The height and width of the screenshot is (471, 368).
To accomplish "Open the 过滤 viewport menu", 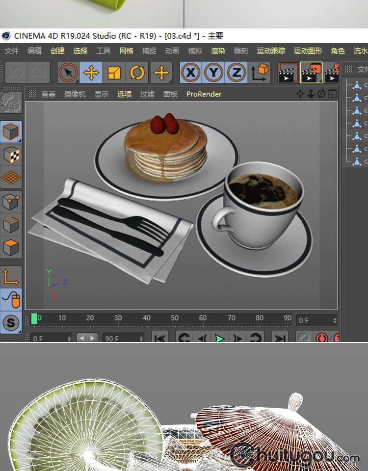I will coord(147,94).
